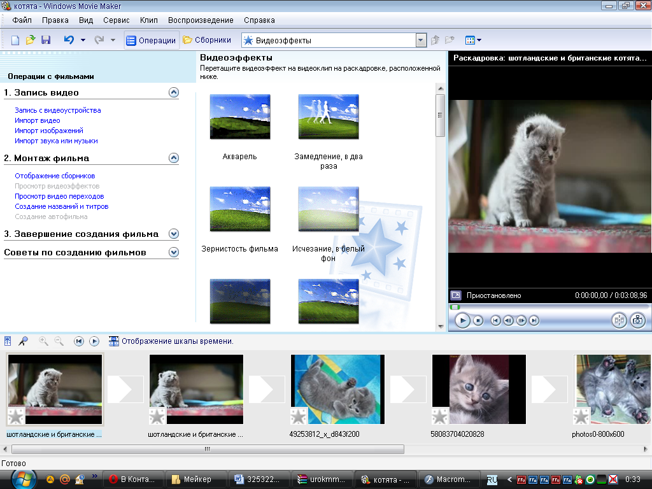Click the Next frame button

[x=521, y=320]
